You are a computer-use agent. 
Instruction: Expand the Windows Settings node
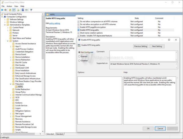pyautogui.click(x=5, y=22)
